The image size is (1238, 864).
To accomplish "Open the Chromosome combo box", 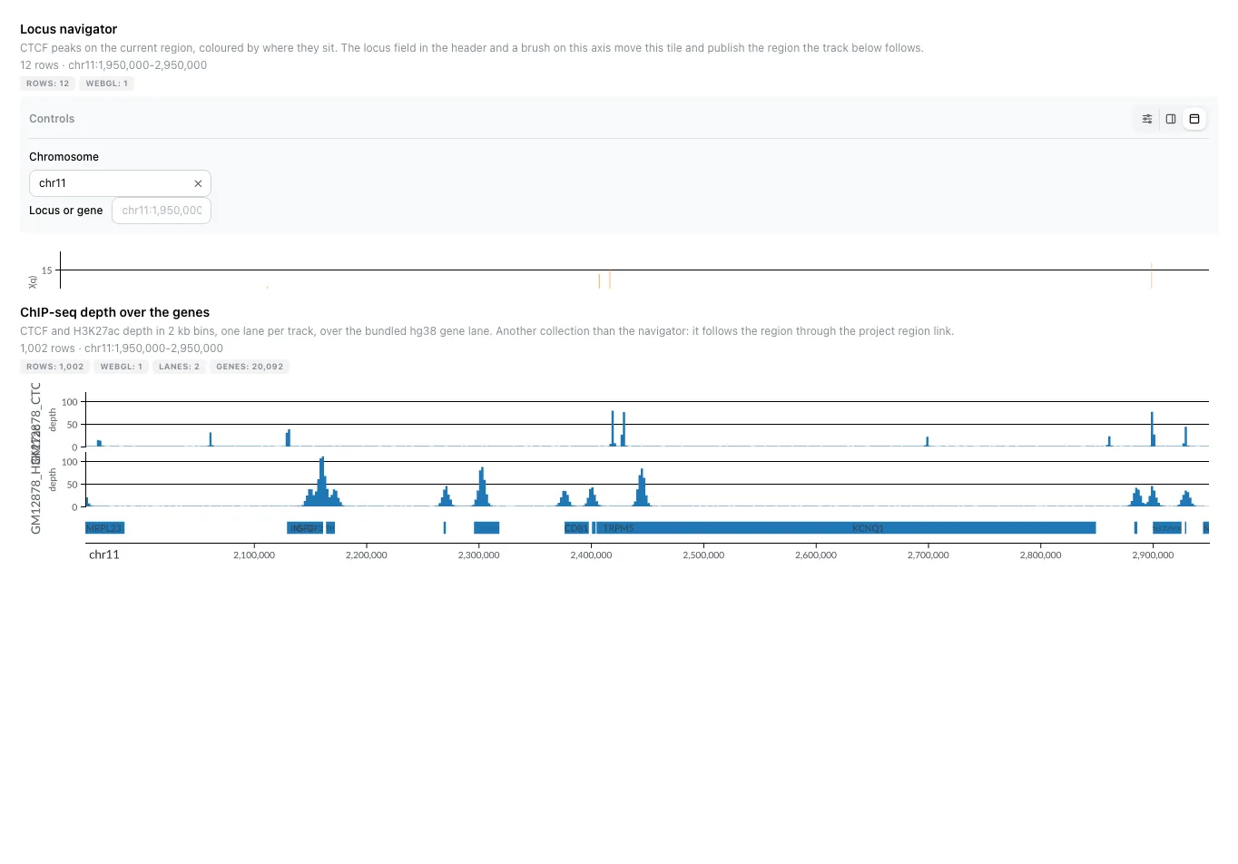I will tap(120, 183).
